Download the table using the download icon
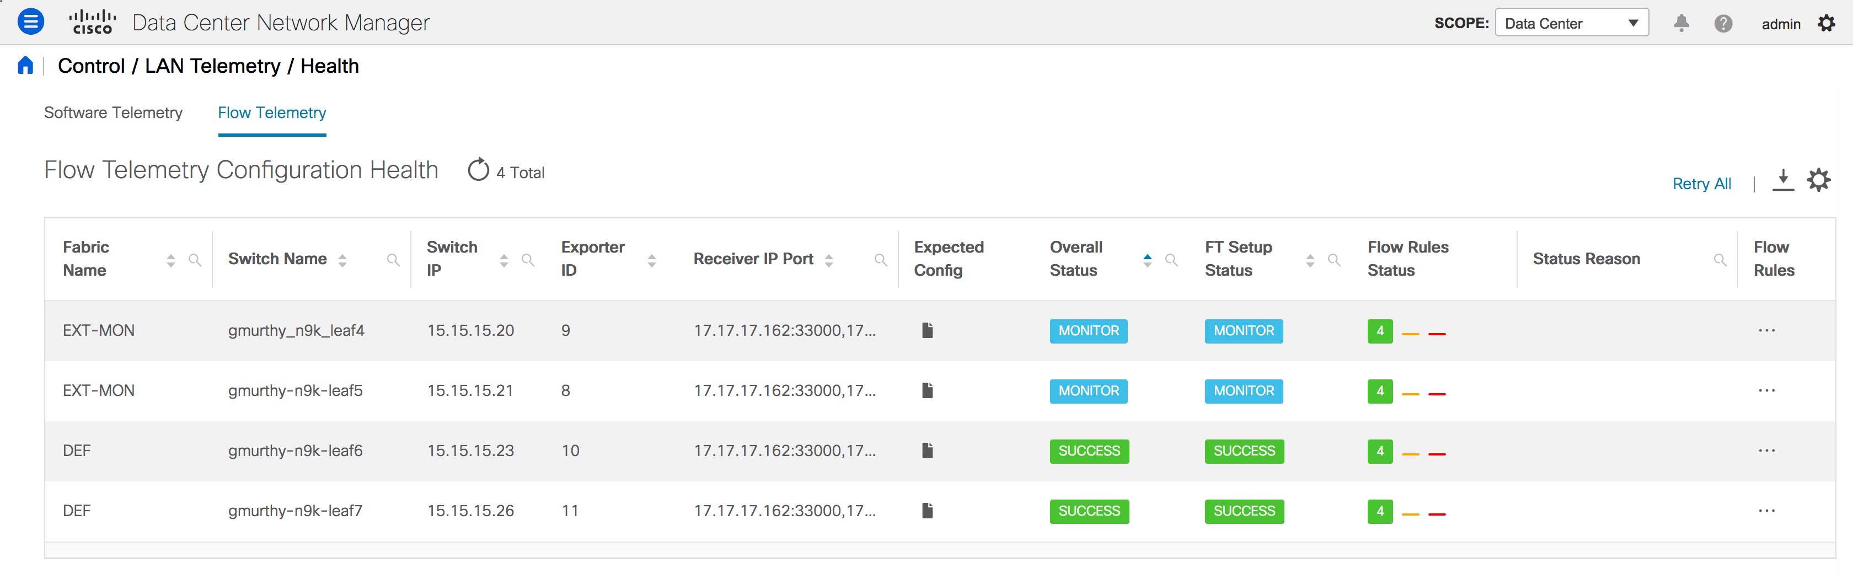Image resolution: width=1853 pixels, height=579 pixels. [x=1784, y=180]
